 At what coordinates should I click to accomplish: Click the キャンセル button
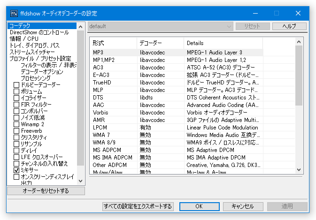243,206
